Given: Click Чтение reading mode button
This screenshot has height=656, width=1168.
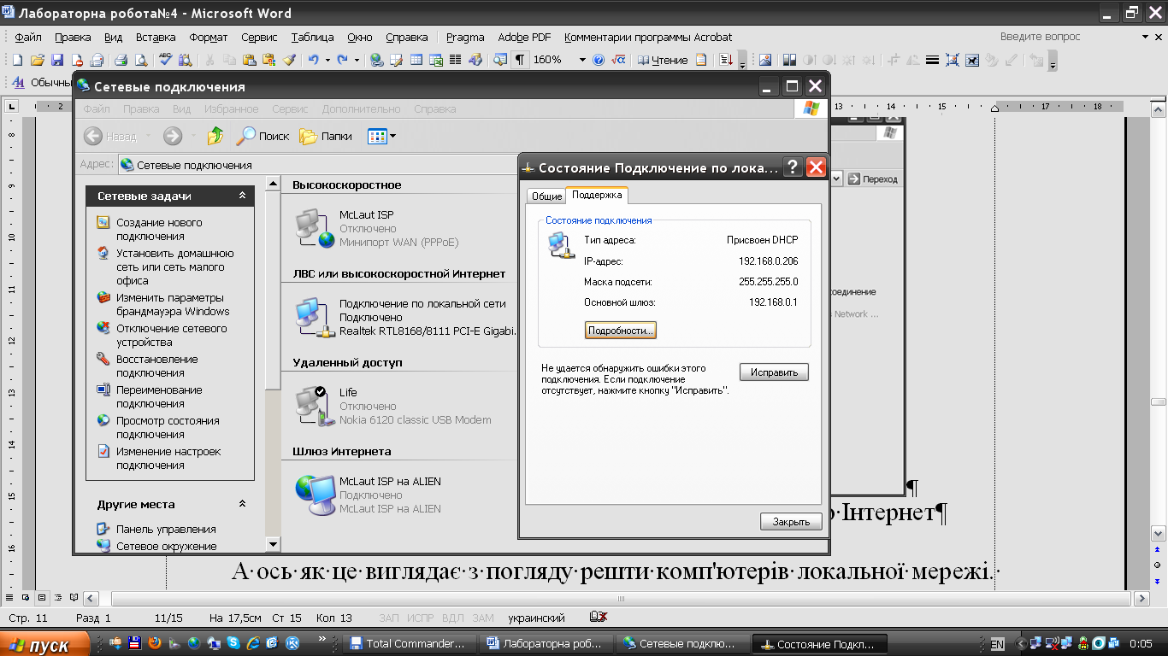Looking at the screenshot, I should [663, 60].
